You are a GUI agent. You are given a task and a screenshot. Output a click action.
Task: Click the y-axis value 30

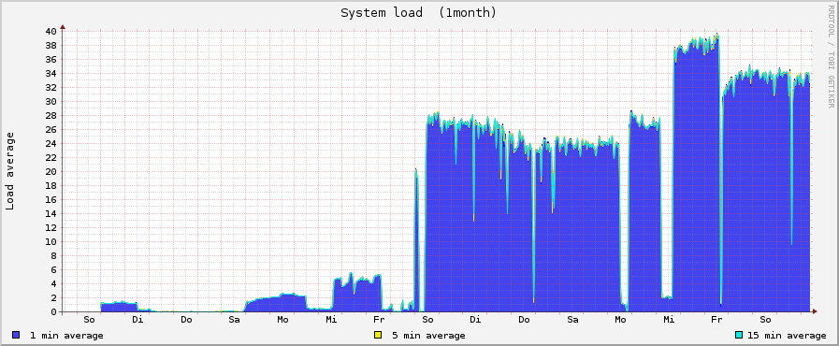[x=51, y=102]
